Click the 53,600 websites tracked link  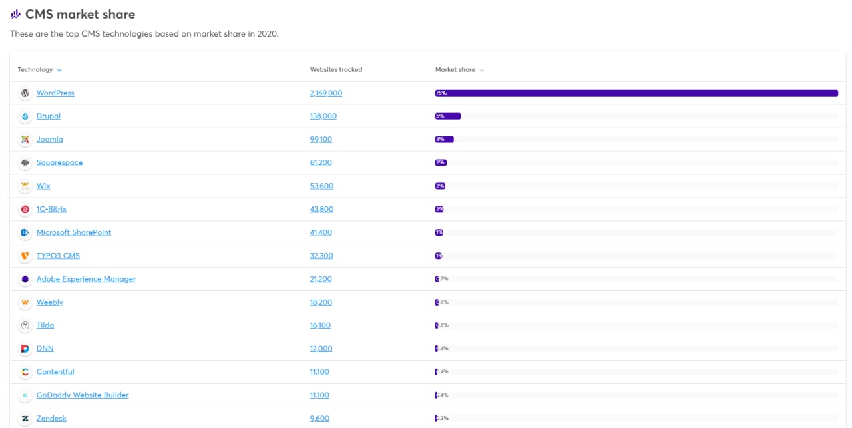pos(321,186)
